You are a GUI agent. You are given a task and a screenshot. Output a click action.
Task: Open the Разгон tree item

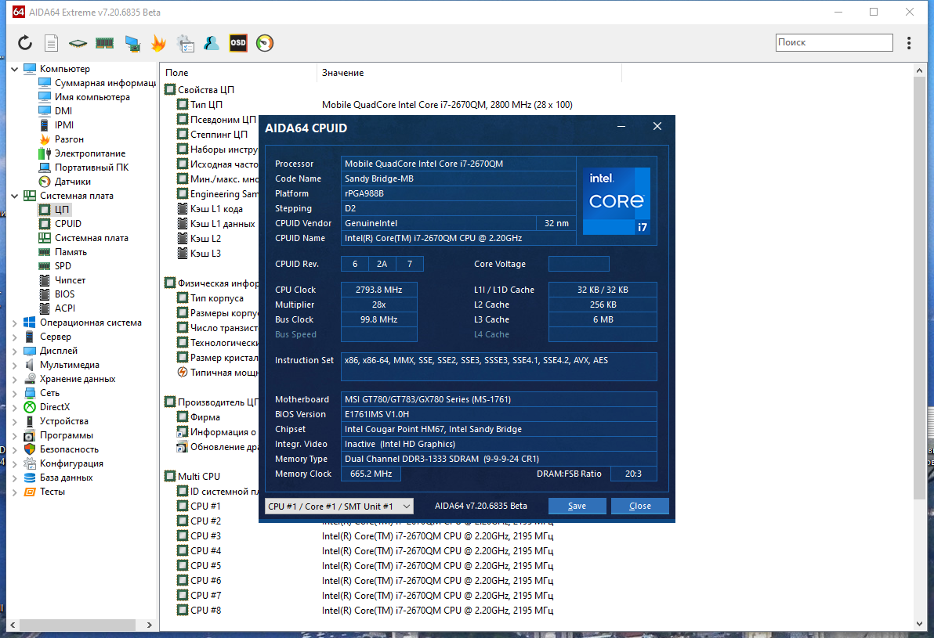[61, 139]
